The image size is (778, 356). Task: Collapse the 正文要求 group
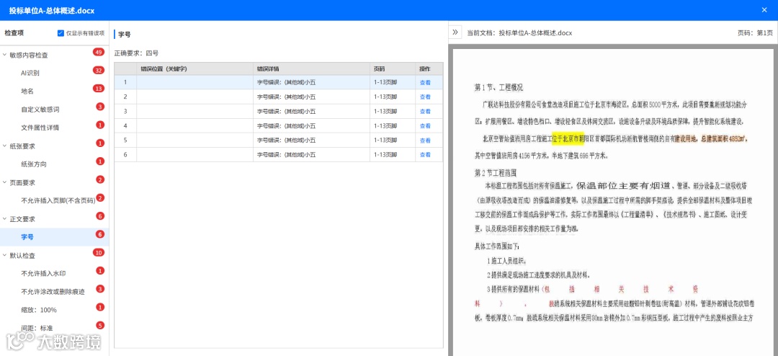click(5, 219)
